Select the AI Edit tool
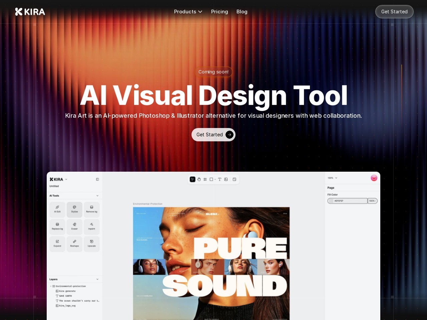Screen dimensions: 427x320 coord(57,209)
